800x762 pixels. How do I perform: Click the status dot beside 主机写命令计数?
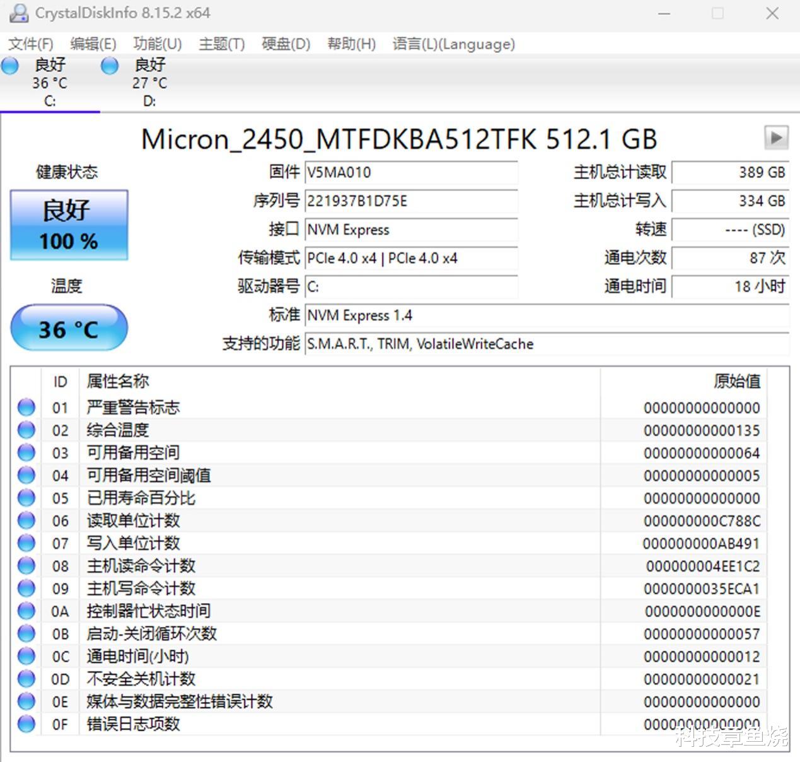26,588
